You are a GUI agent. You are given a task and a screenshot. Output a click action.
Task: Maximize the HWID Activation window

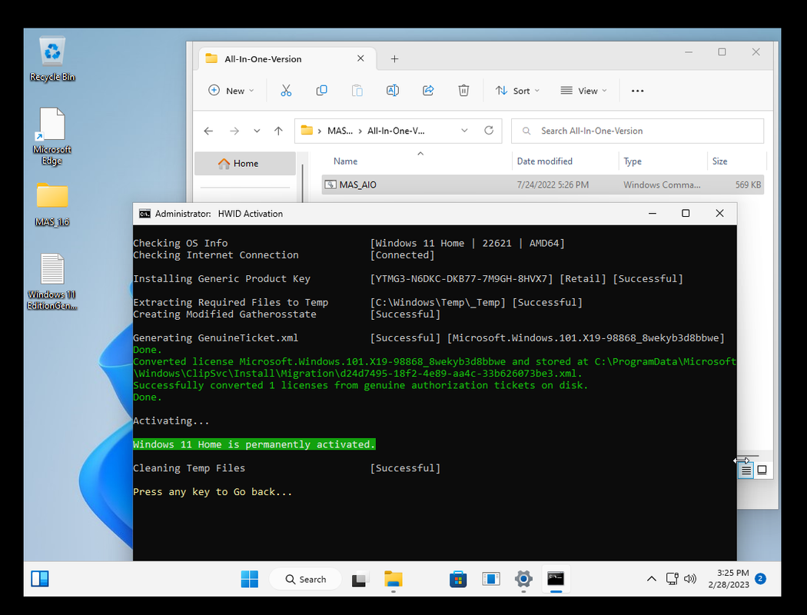[686, 213]
